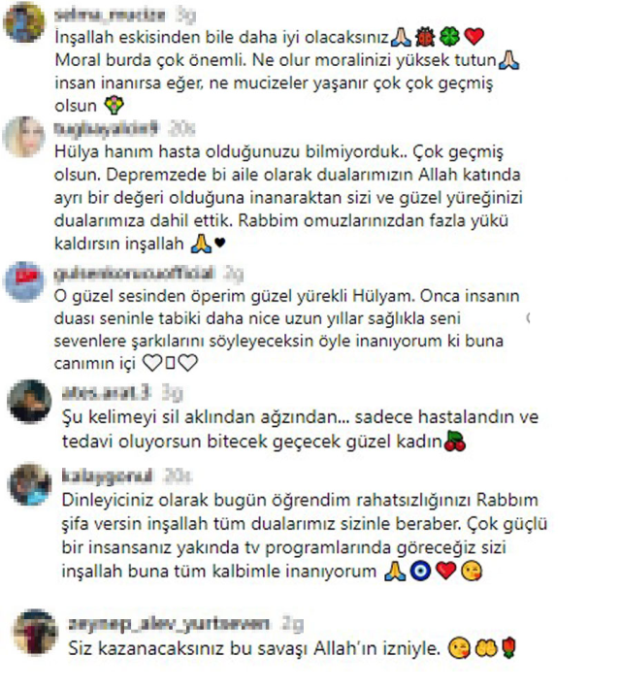621x688 pixels.
Task: Open avatar beside 'Dinleyiciniz olarak bugün öğrendim'
Action: [30, 484]
